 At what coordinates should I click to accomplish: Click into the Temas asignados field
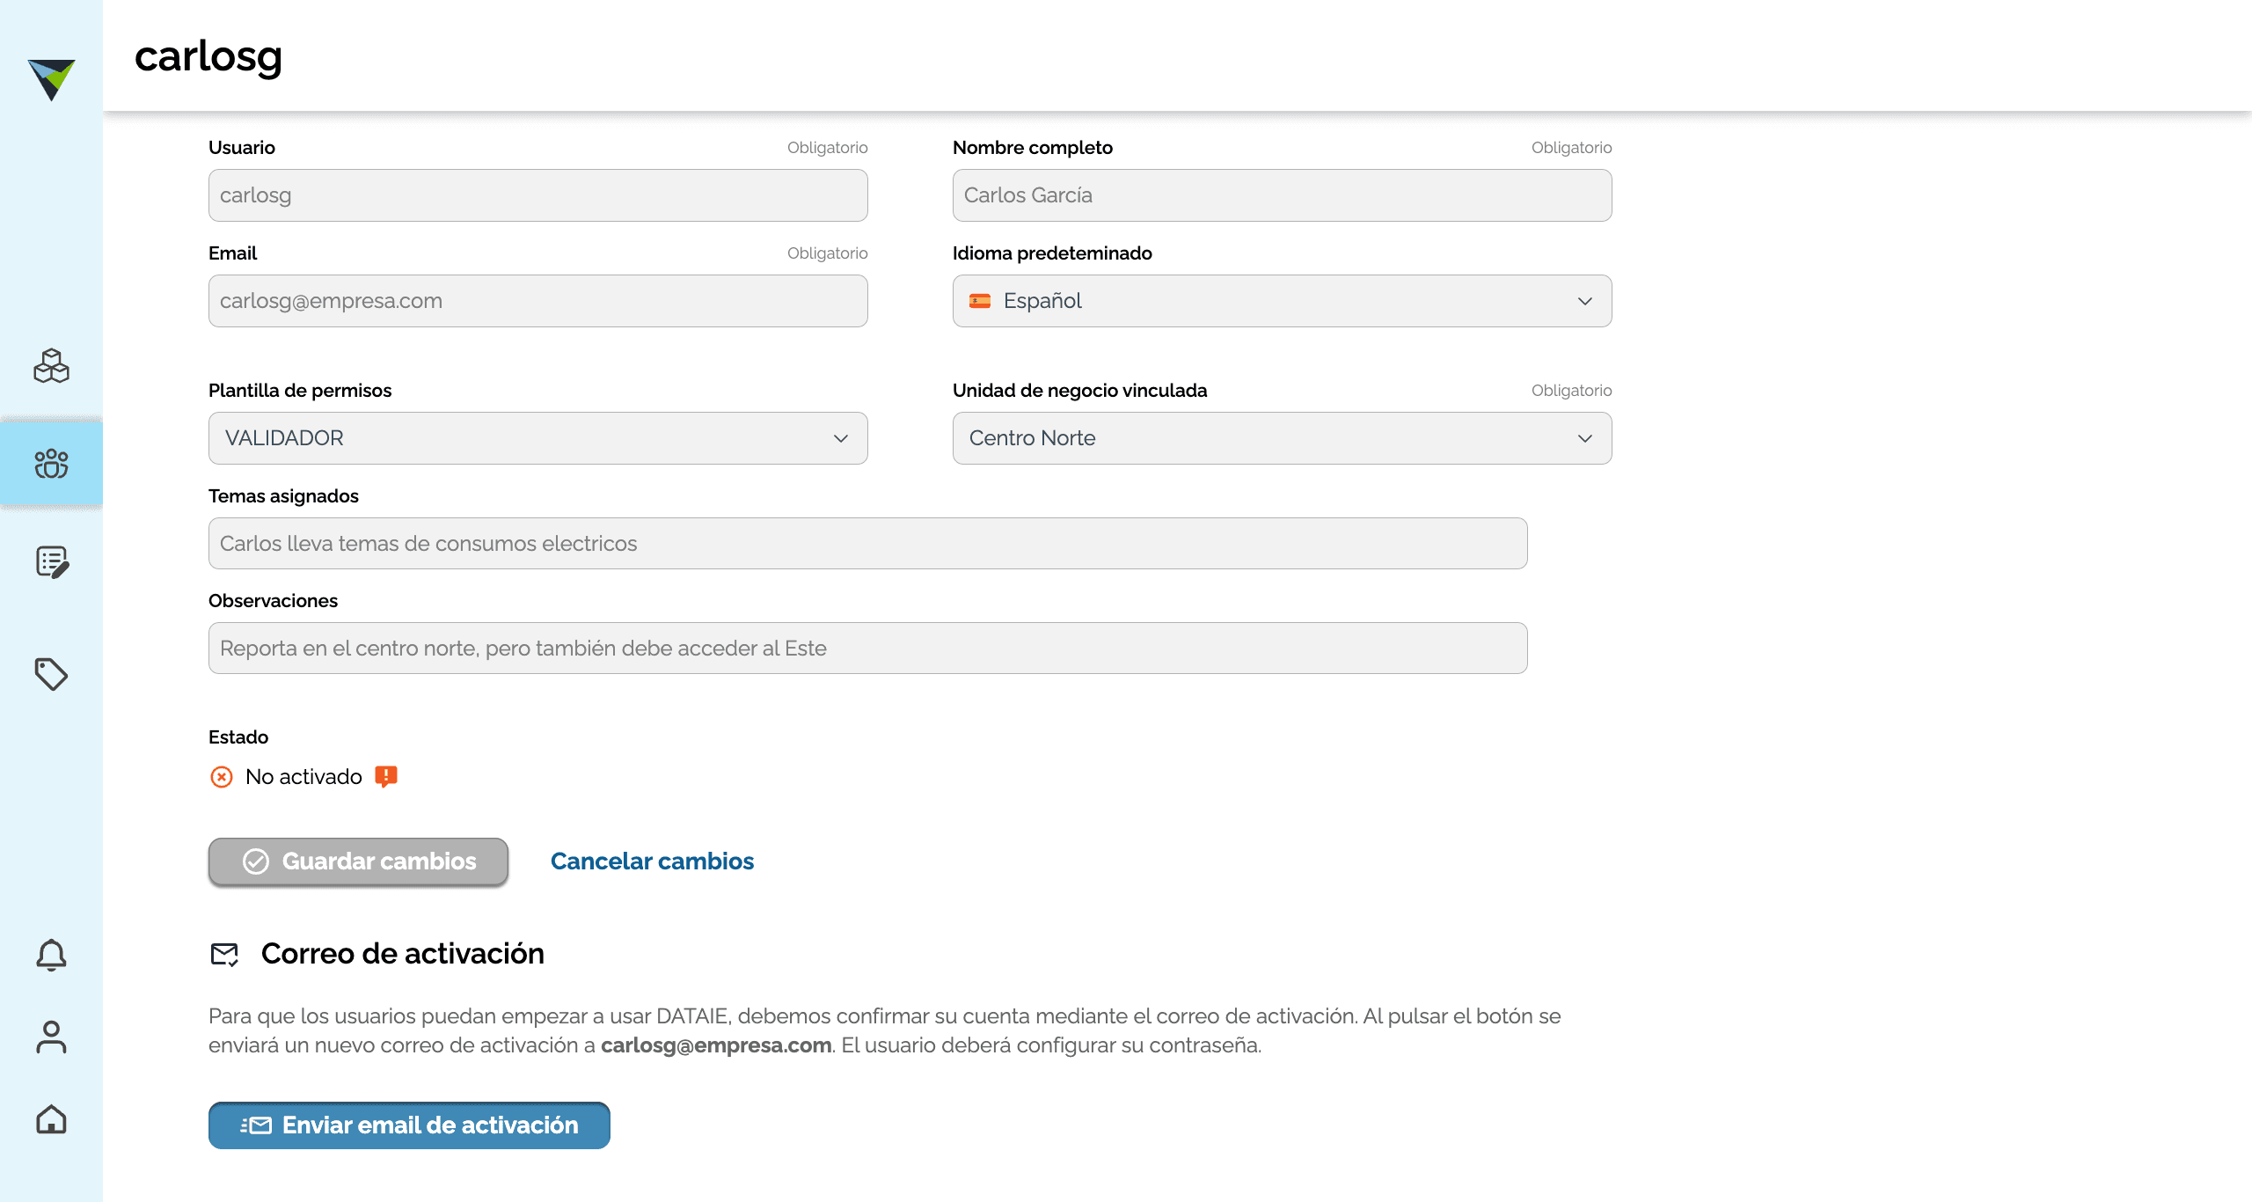point(867,544)
